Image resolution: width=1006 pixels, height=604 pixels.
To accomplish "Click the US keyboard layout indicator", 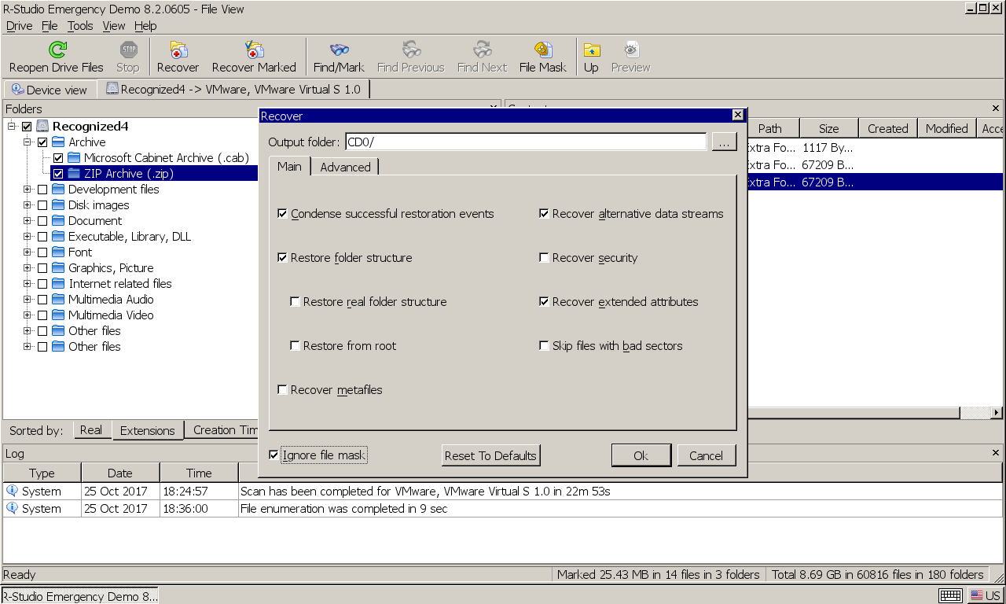I will click(x=985, y=595).
